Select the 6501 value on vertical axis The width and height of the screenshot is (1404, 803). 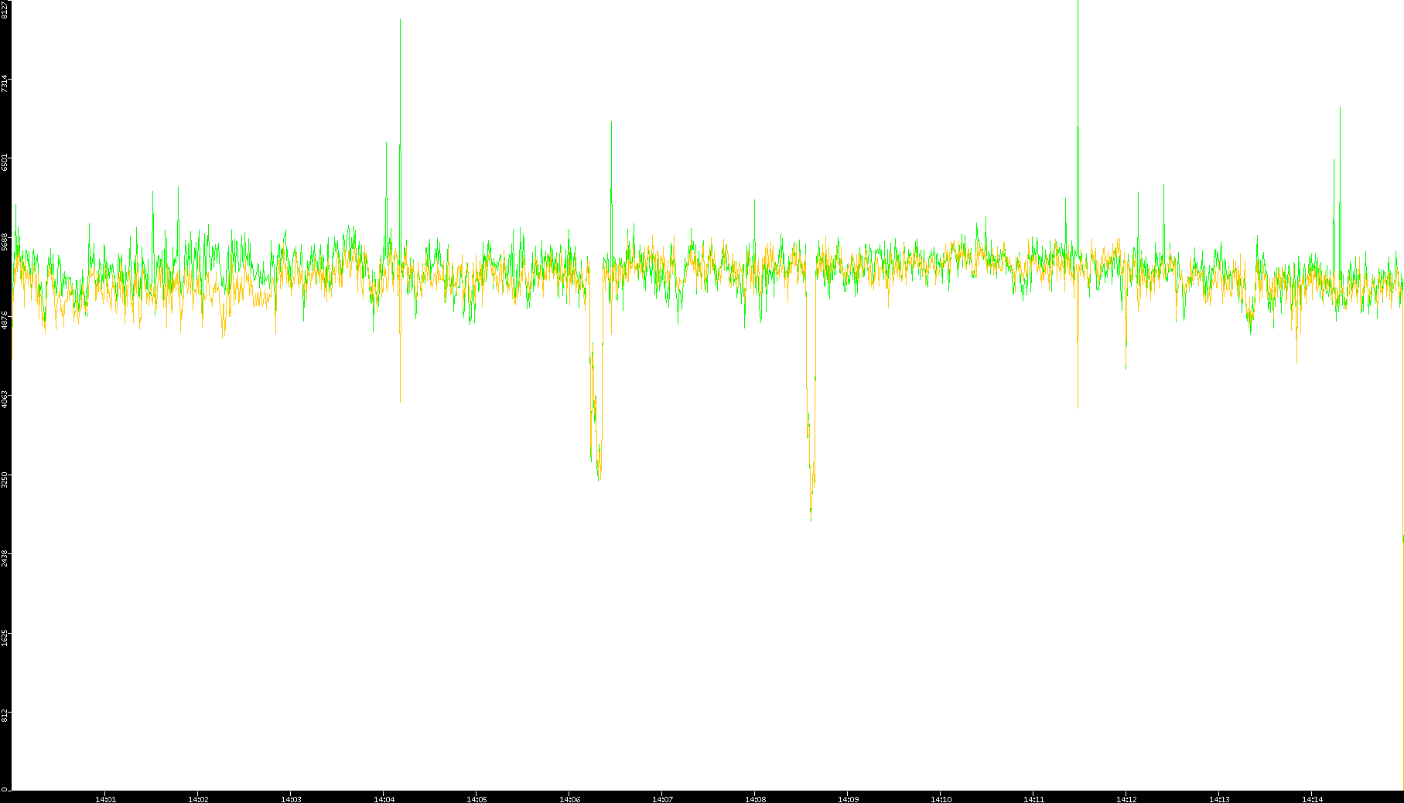5,162
